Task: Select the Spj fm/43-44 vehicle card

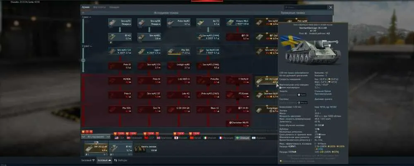Action: 208,51
